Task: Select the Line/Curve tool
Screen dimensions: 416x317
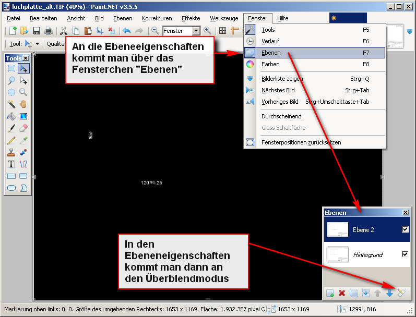Action: point(23,164)
